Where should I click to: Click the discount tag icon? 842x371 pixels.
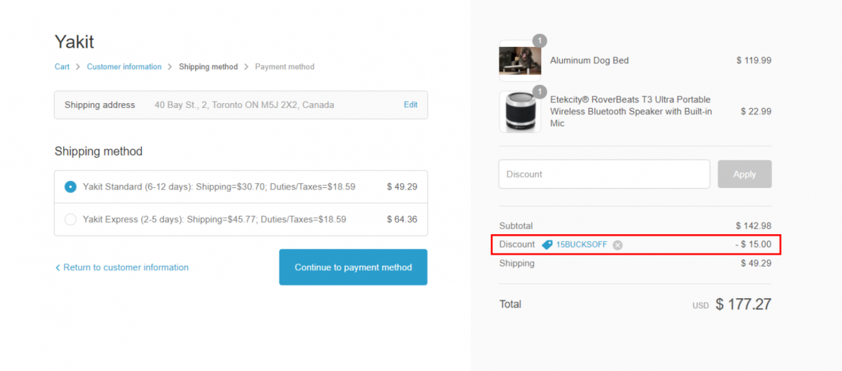(547, 245)
